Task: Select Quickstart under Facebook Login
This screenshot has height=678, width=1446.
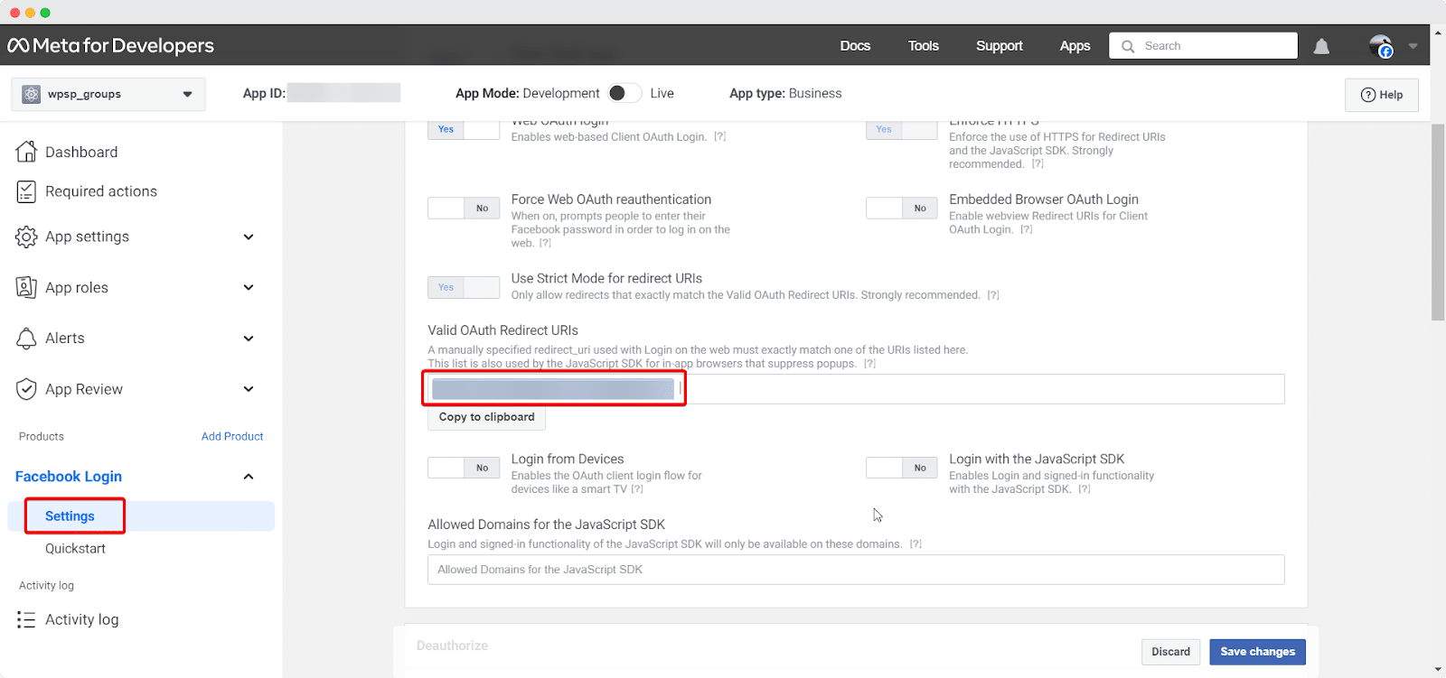Action: 75,549
